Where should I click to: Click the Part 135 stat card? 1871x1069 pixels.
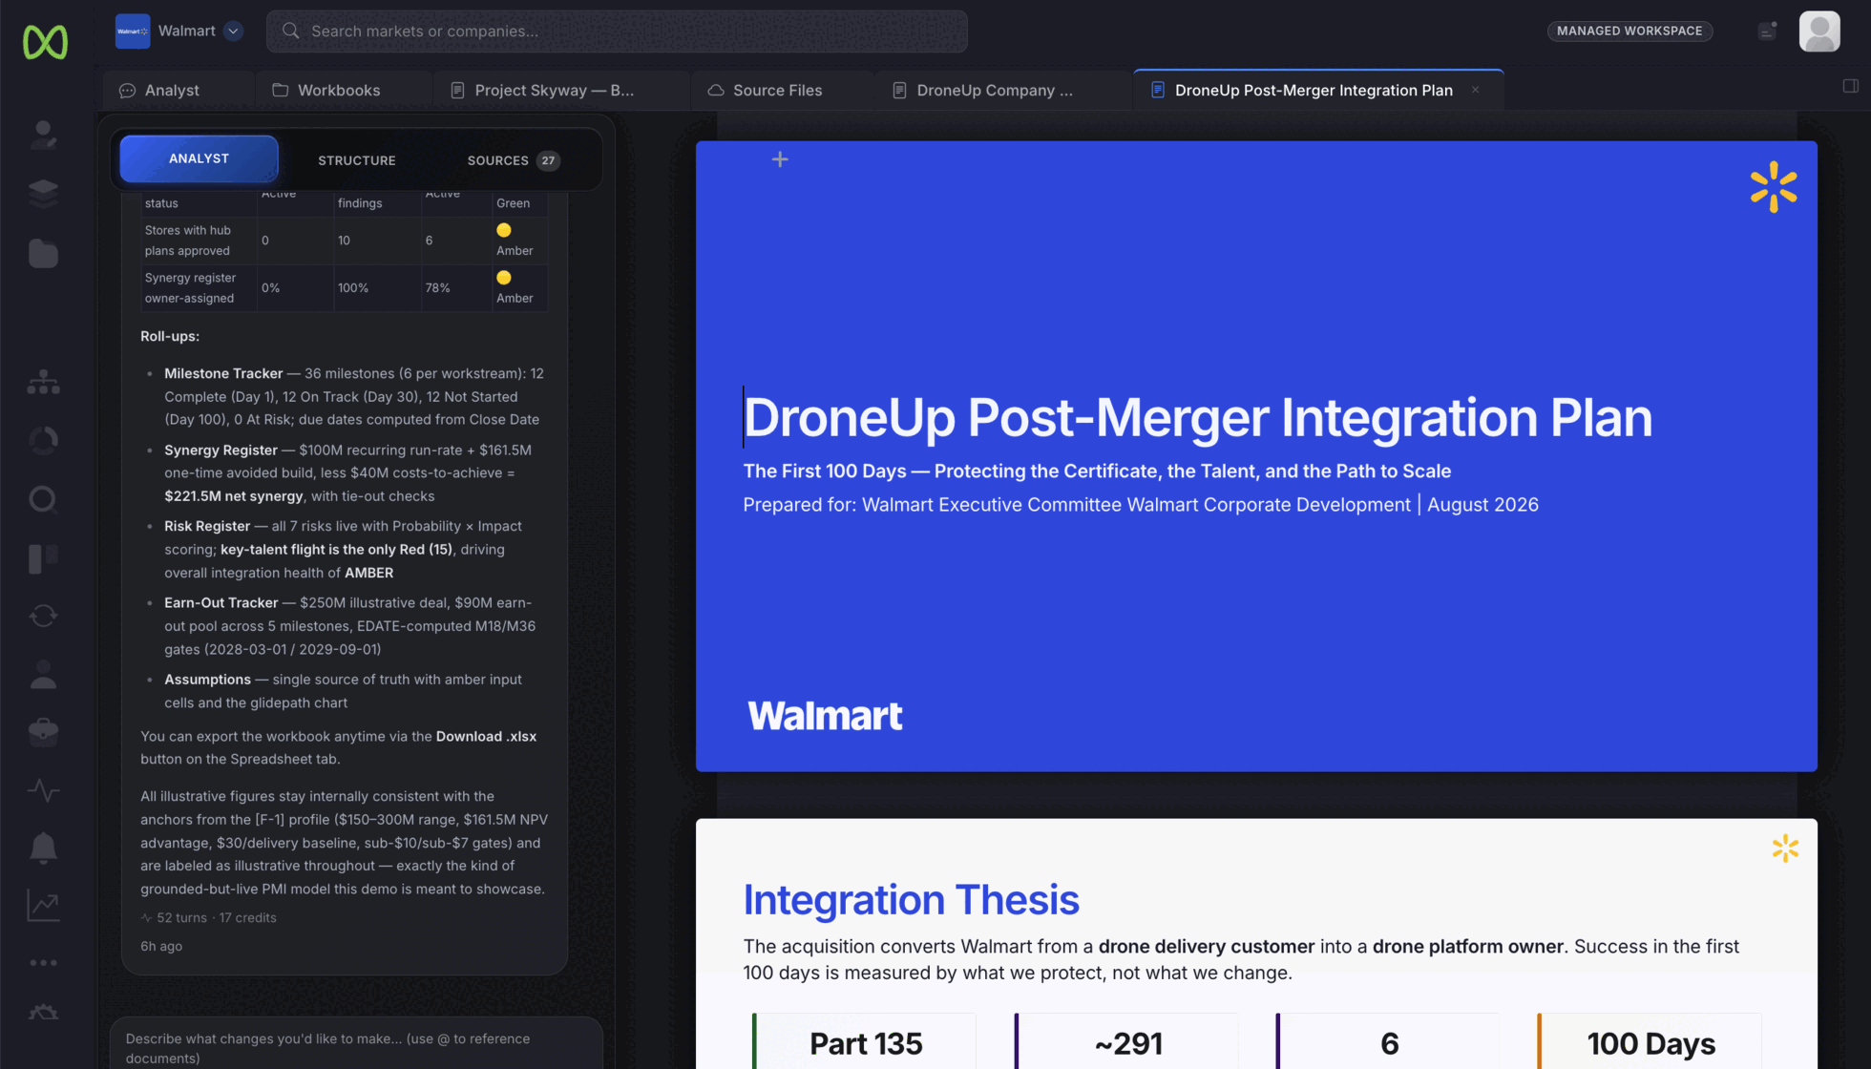[x=865, y=1042]
